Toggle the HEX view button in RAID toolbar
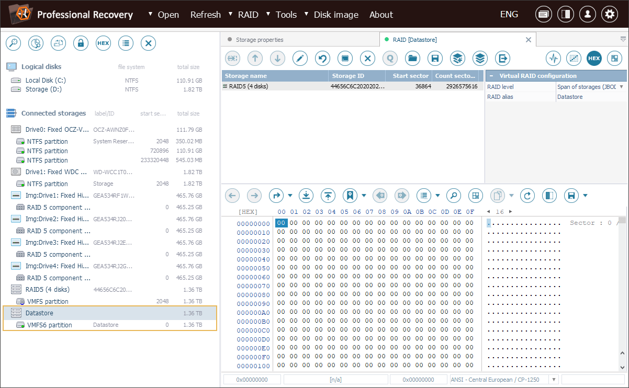This screenshot has width=629, height=388. (x=594, y=58)
